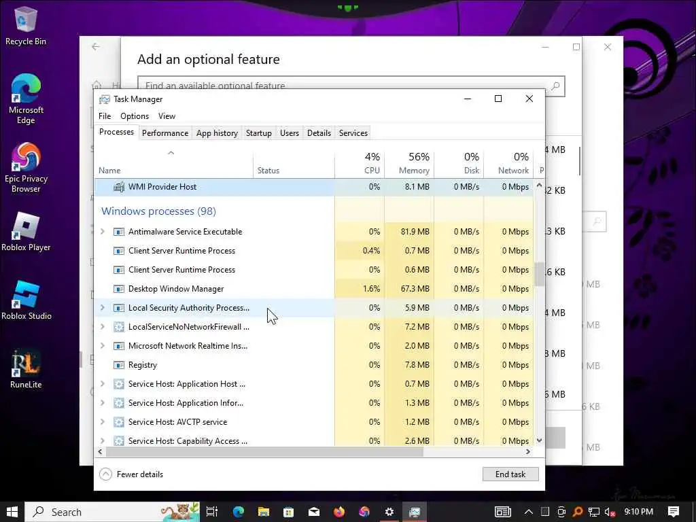
Task: Open the notification center icon
Action: 674,512
